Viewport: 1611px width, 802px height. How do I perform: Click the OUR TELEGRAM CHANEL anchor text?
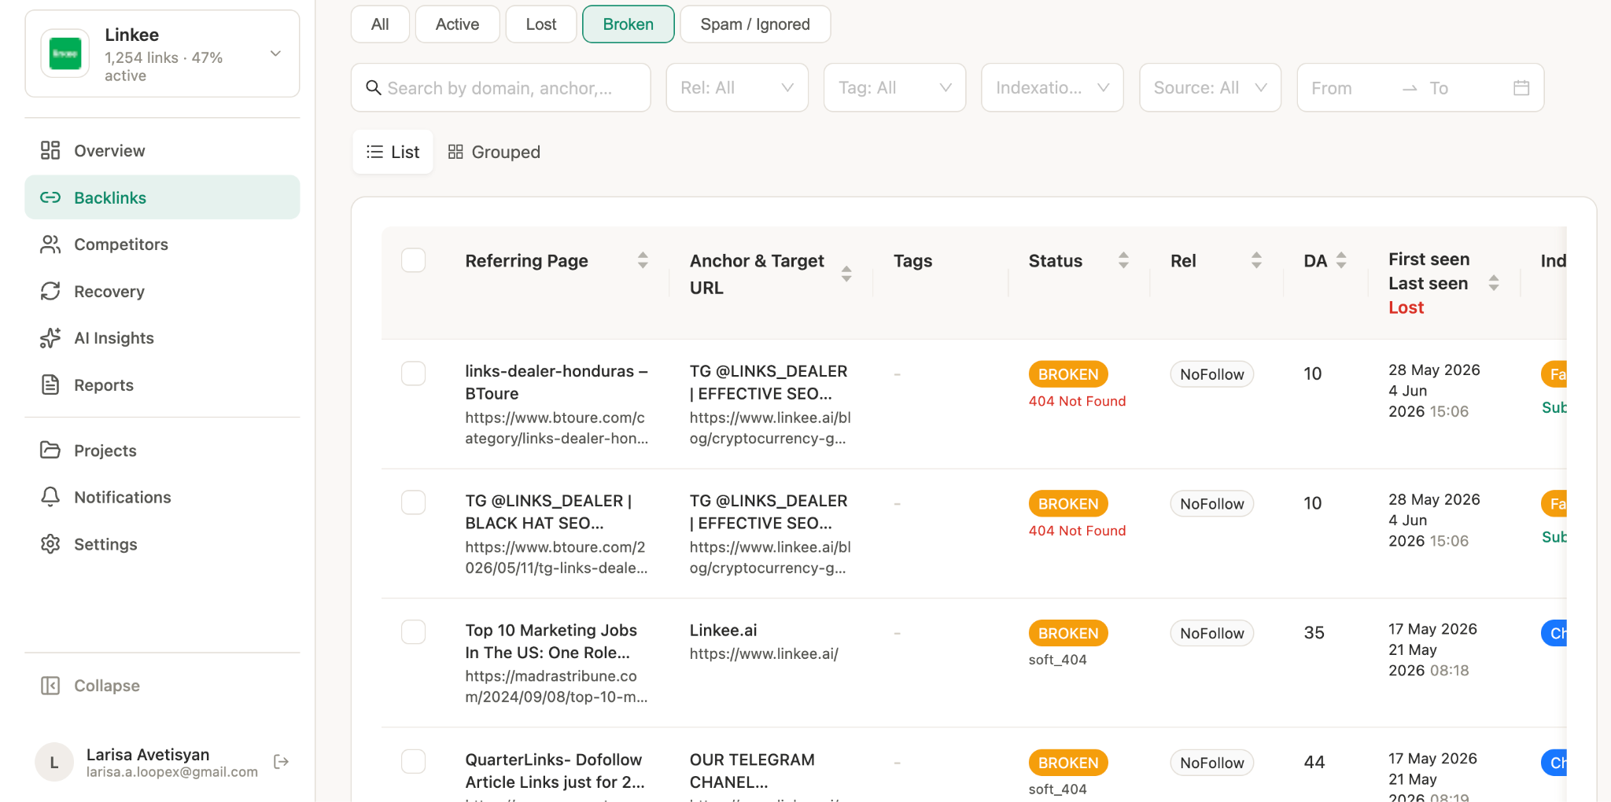coord(752,771)
